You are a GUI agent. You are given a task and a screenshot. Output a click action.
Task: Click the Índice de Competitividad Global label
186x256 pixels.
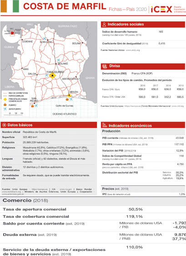[x=122, y=156]
